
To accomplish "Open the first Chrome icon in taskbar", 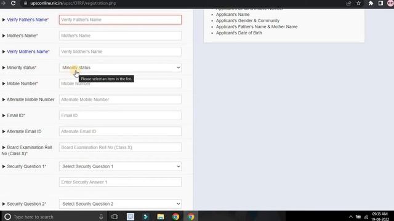I will (x=175, y=217).
